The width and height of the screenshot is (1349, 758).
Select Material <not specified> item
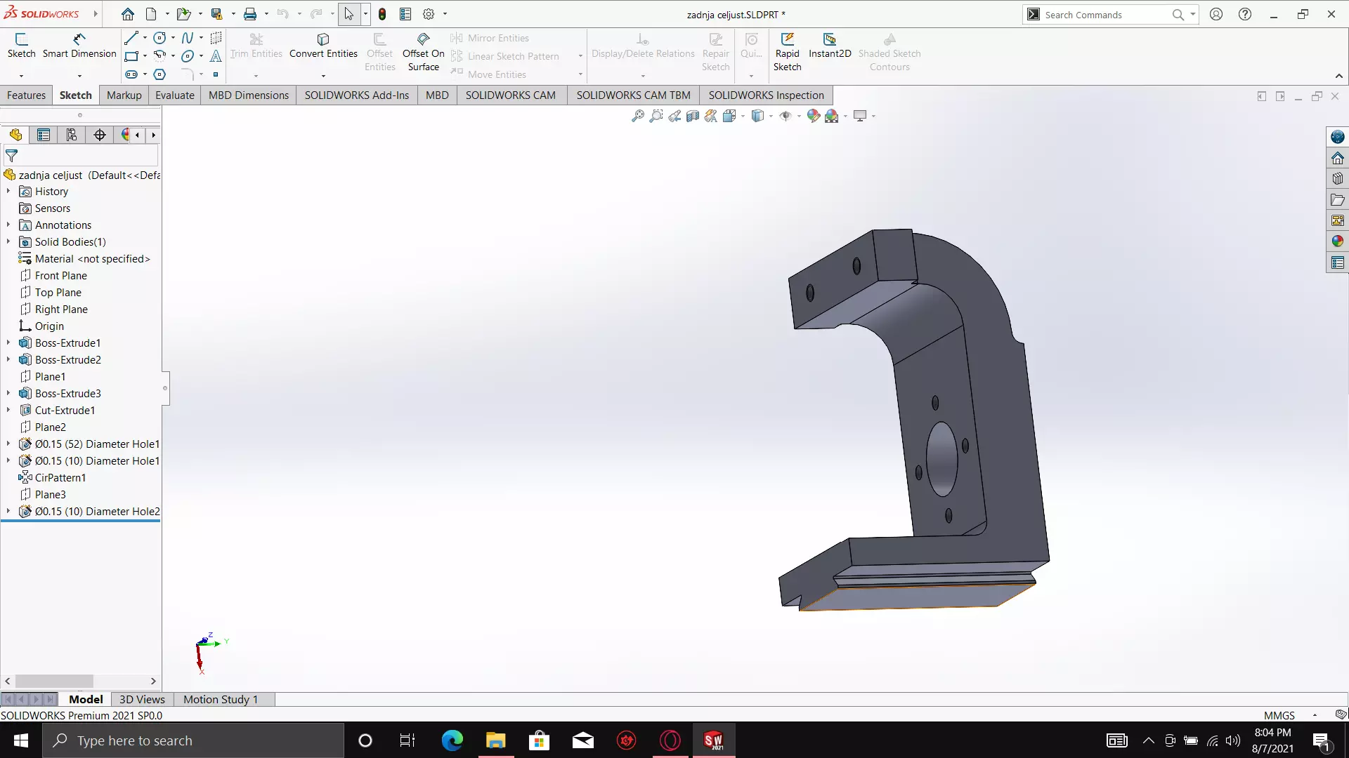pos(92,258)
